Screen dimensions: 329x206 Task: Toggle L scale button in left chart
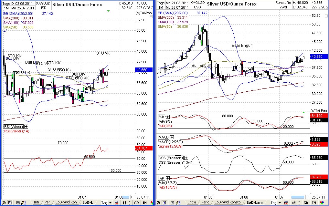(x=132, y=197)
